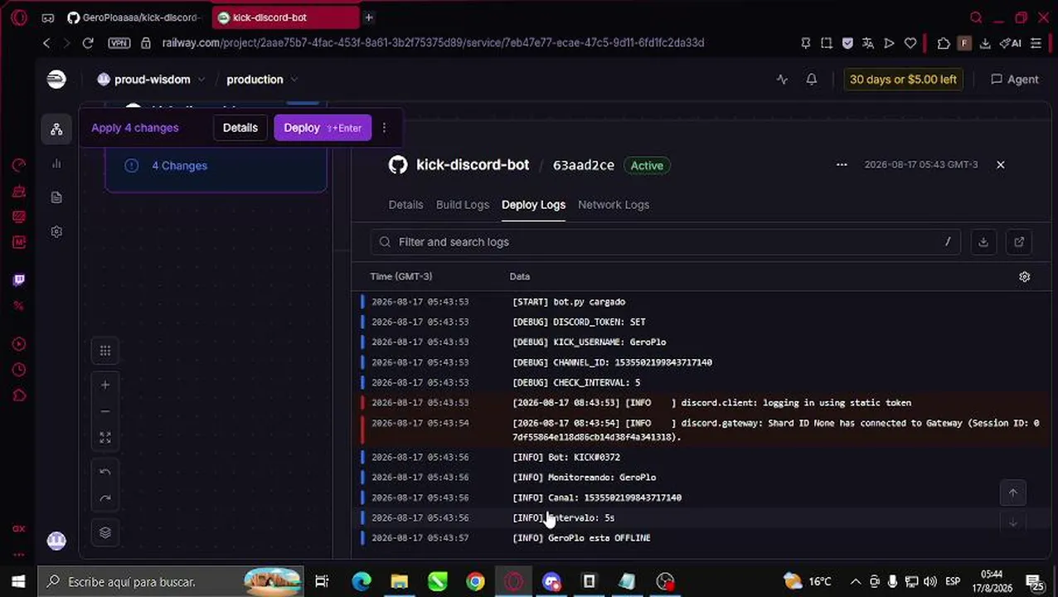Click the Active status badge
The height and width of the screenshot is (597, 1058).
tap(647, 166)
